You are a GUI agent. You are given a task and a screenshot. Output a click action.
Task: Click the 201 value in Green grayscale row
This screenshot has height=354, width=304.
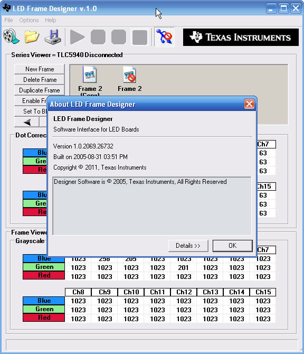coord(184,268)
